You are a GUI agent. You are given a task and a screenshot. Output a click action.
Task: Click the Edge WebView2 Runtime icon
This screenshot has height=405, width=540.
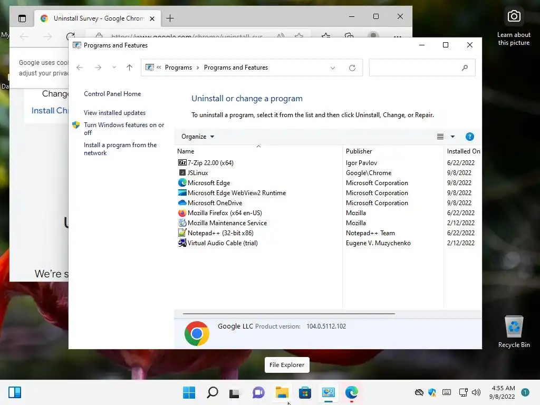tap(182, 192)
